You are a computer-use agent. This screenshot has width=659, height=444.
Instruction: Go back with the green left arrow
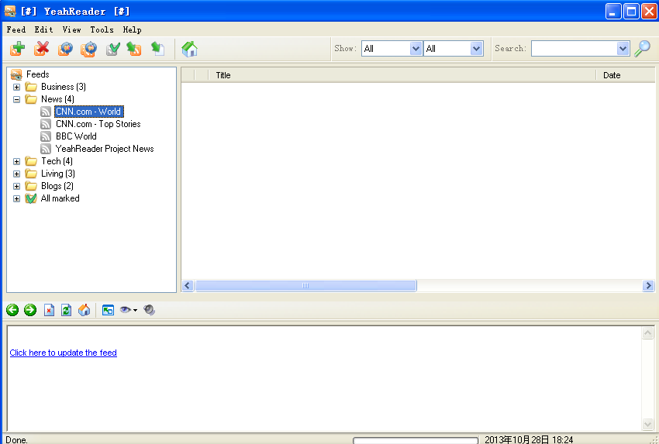tap(12, 311)
